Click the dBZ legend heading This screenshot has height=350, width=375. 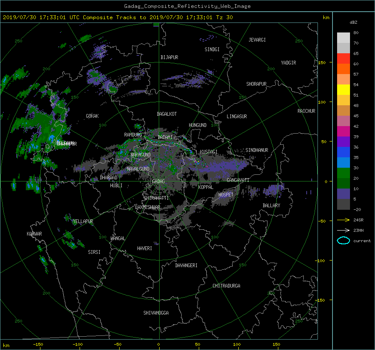coord(353,22)
